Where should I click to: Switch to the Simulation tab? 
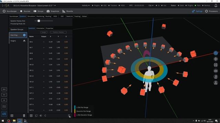pyautogui.click(x=31, y=16)
